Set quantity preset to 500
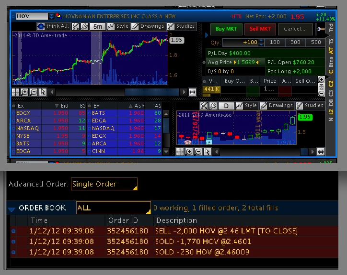 click(x=316, y=43)
